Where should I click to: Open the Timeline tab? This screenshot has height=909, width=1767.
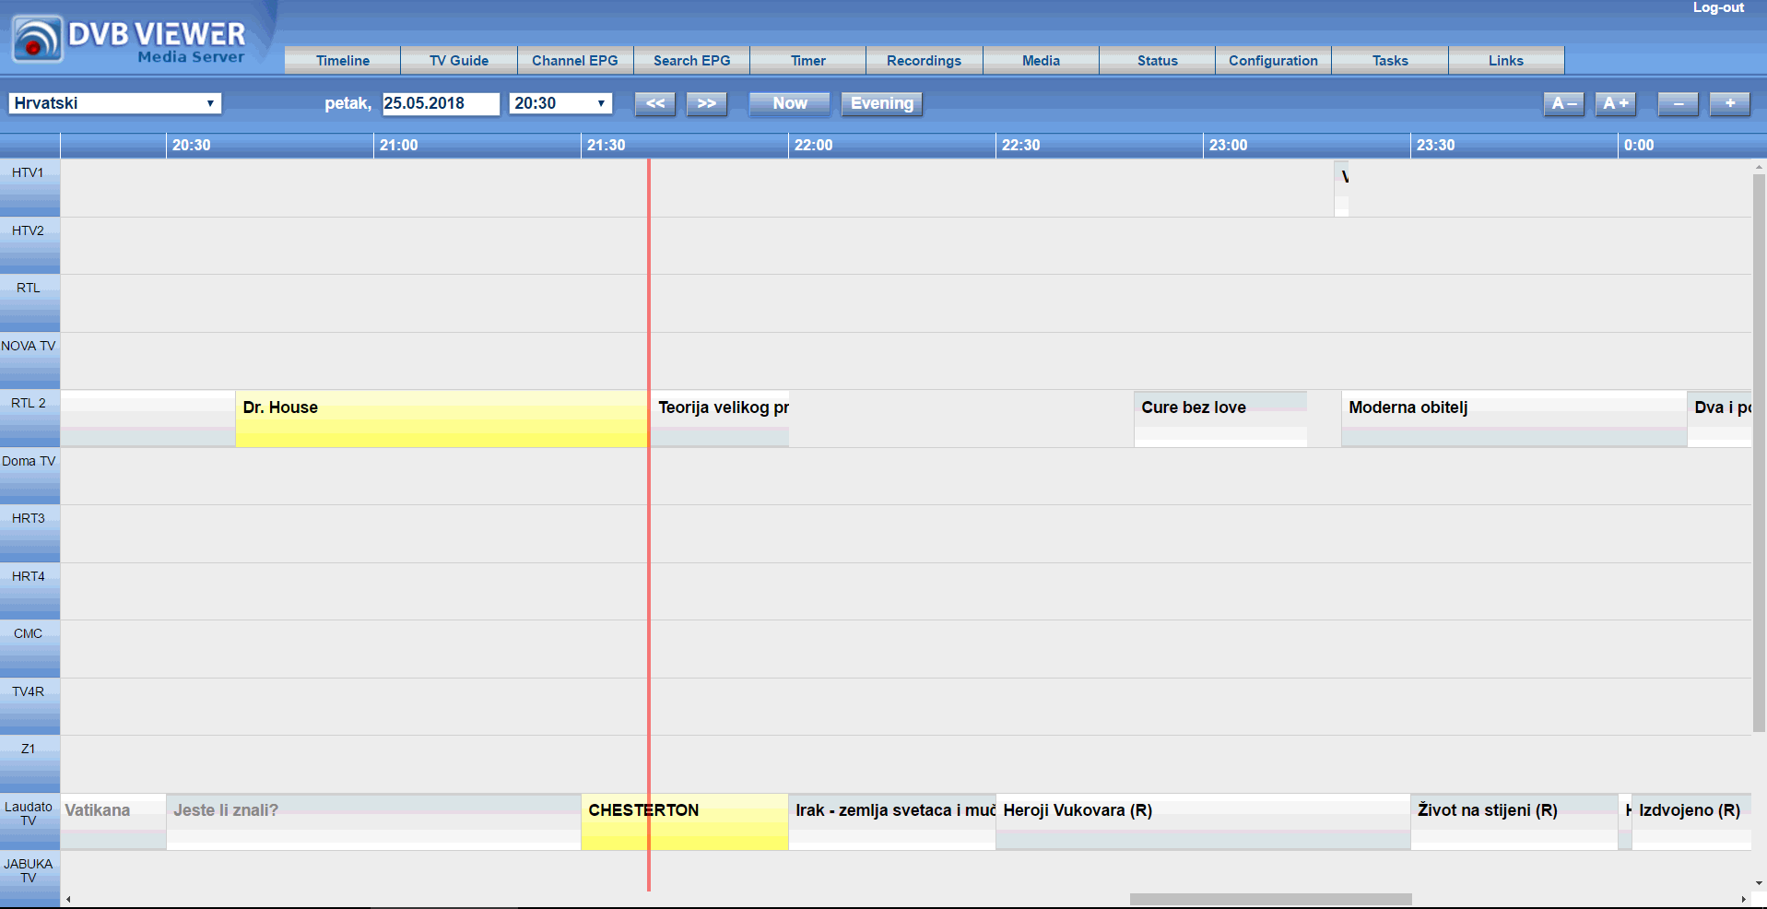pos(343,61)
